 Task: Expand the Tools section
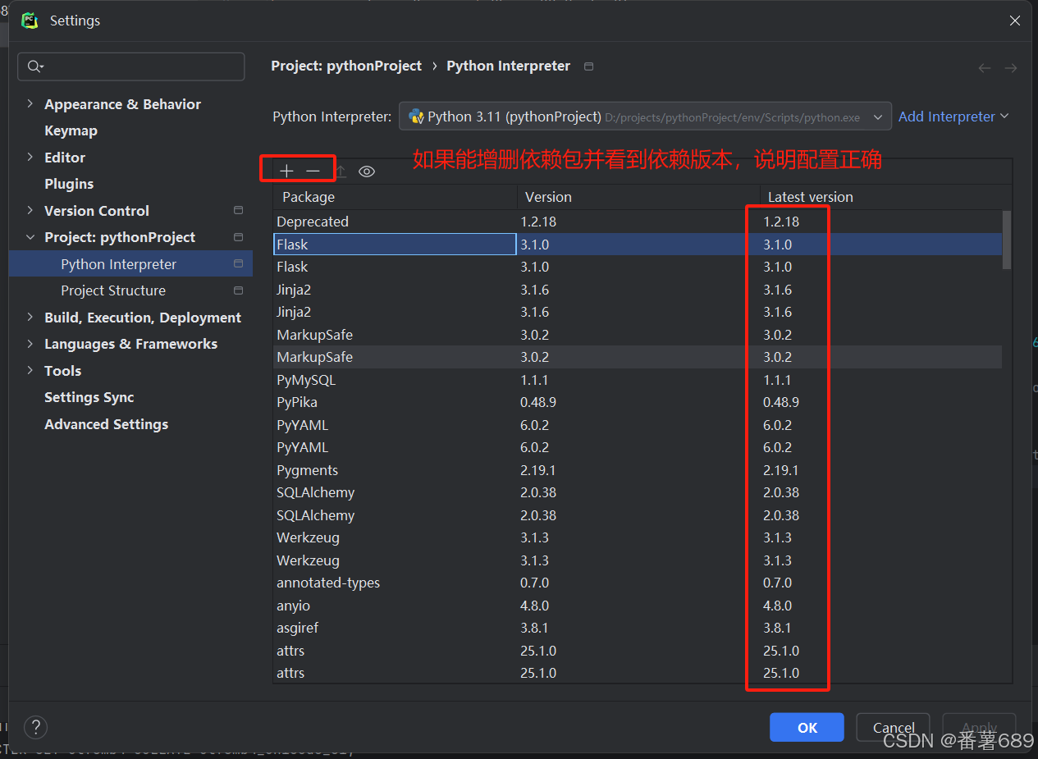pyautogui.click(x=30, y=371)
